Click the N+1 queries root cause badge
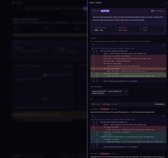The height and width of the screenshot is (158, 168). [x=105, y=11]
